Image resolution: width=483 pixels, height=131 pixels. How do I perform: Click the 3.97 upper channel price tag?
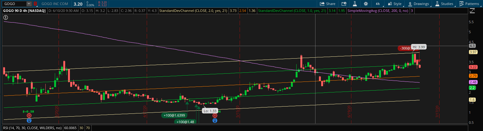tap(473, 52)
